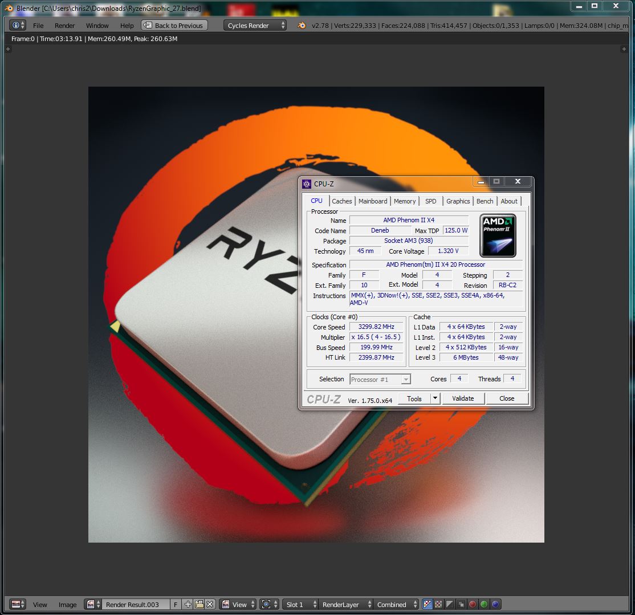Open the CPU-Z Tools dropdown arrow
The image size is (635, 615).
coord(435,398)
